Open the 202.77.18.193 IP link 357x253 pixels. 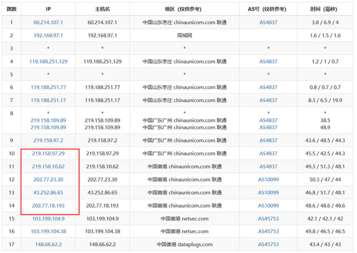[x=48, y=205]
